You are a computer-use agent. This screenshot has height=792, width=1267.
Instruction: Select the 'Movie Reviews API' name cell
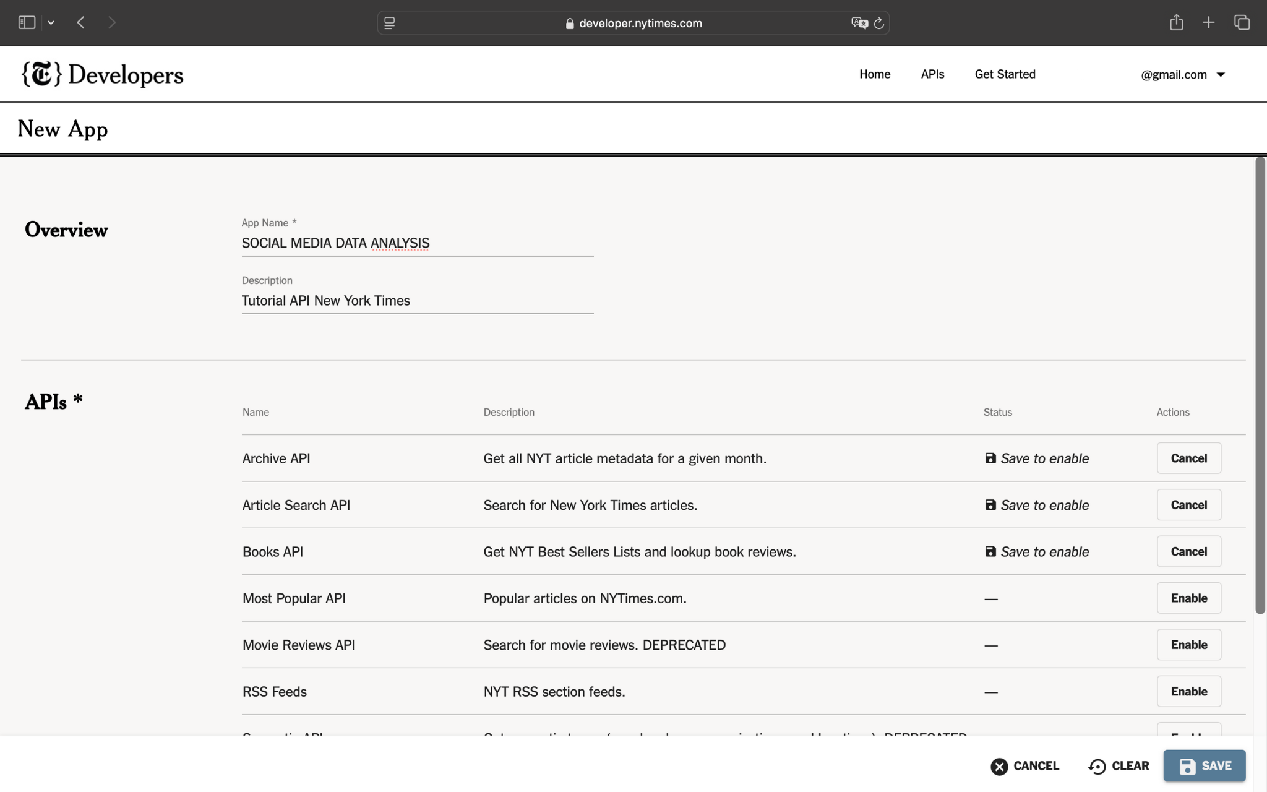(299, 645)
